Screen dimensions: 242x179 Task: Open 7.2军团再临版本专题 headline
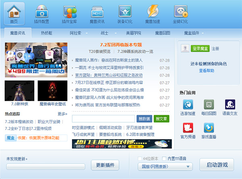pyautogui.click(x=121, y=45)
